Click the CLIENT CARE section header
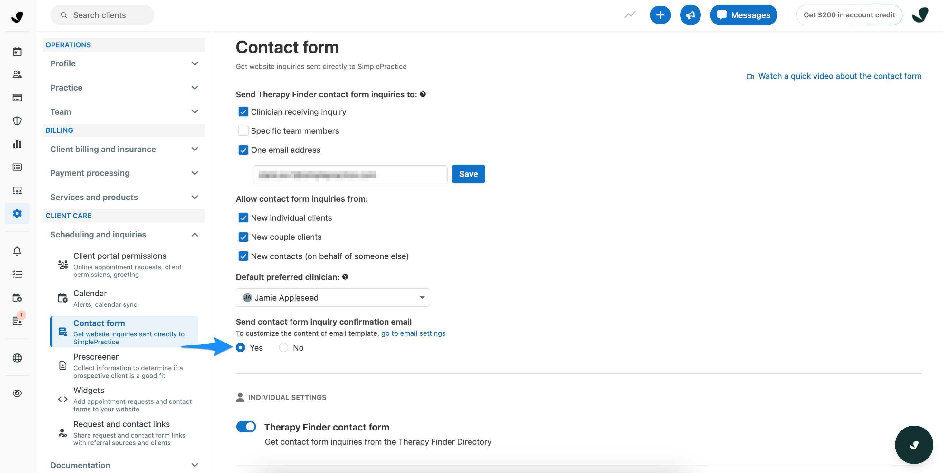Image resolution: width=943 pixels, height=473 pixels. (x=124, y=216)
